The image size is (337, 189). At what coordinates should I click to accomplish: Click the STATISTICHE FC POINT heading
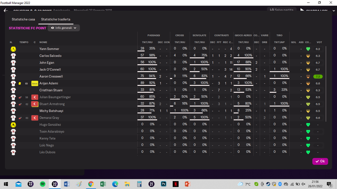pos(27,28)
